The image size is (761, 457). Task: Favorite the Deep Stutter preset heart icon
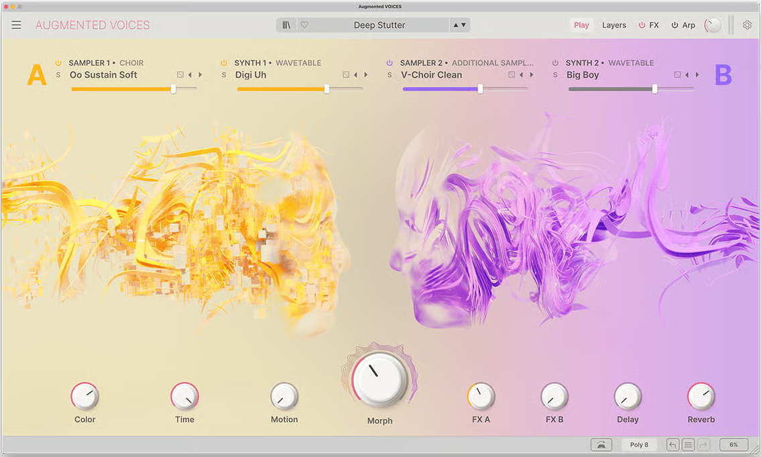click(x=304, y=25)
